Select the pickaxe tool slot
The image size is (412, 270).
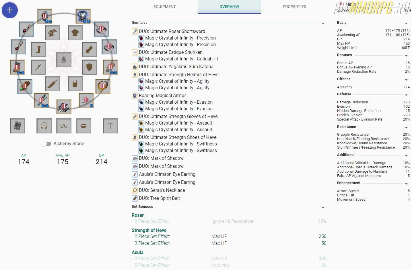pos(110,126)
